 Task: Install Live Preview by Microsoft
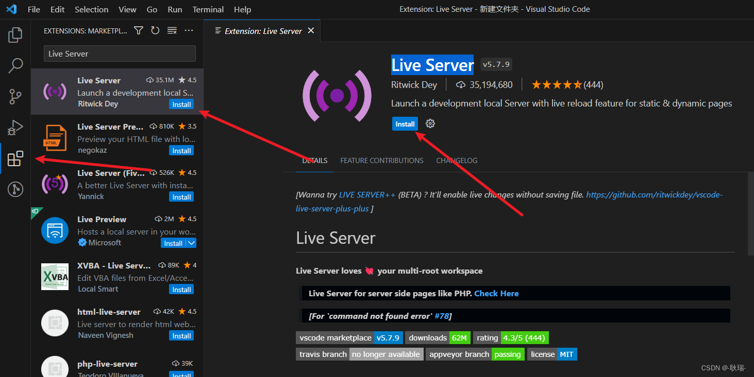click(173, 243)
